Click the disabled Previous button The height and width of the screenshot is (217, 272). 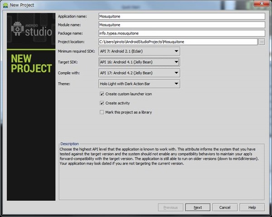click(170, 208)
